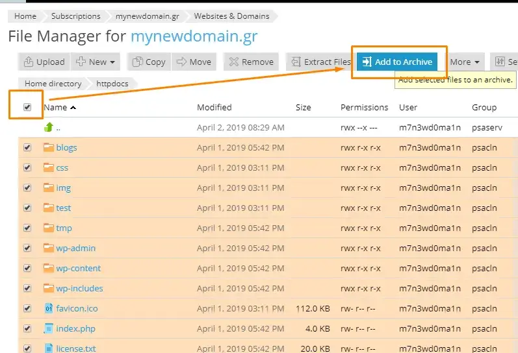518x353 pixels.
Task: Open the blogs folder link
Action: coord(66,147)
